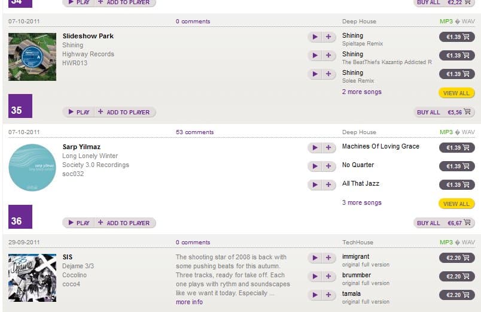The height and width of the screenshot is (312, 481).
Task: Open Long Lonely Winter release
Action: point(90,156)
